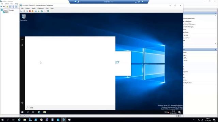The image size is (218, 122).
Task: Pause the virtual machine from the toolbar
Action: pyautogui.click(x=36, y=11)
